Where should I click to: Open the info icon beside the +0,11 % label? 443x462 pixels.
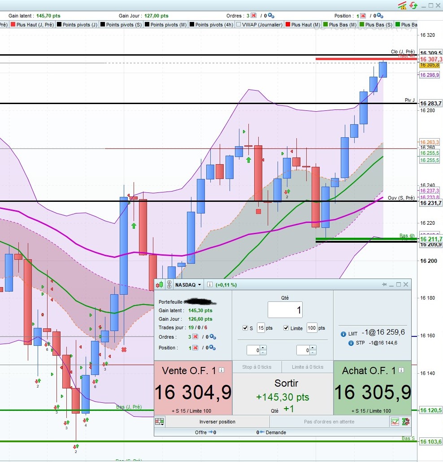(x=209, y=285)
